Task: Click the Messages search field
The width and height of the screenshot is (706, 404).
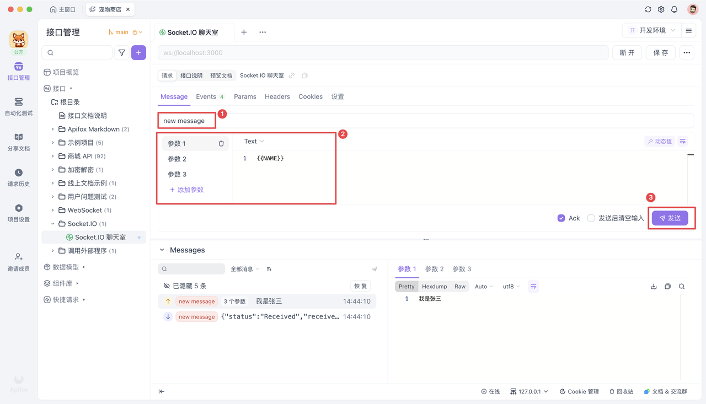Action: coord(191,269)
